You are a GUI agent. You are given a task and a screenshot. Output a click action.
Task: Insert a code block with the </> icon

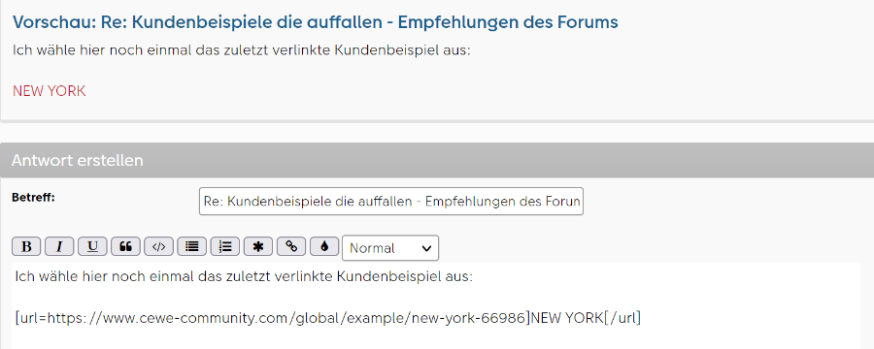(x=159, y=246)
